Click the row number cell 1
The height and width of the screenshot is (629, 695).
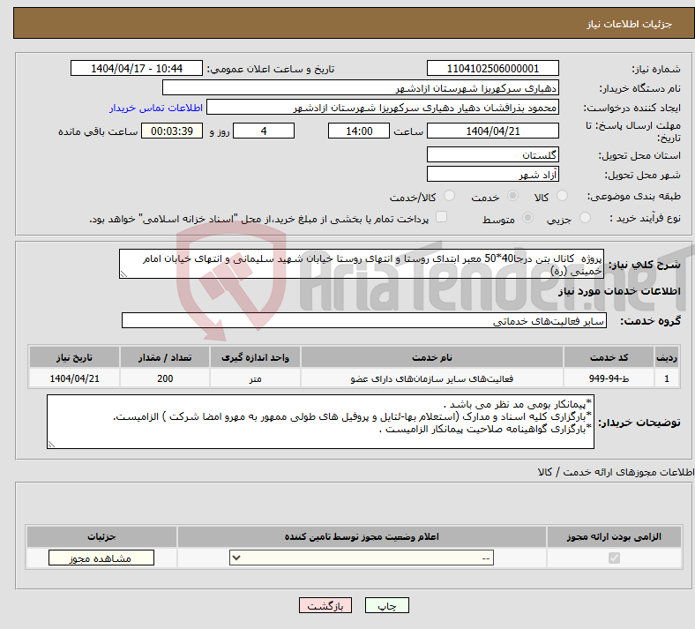click(x=667, y=378)
